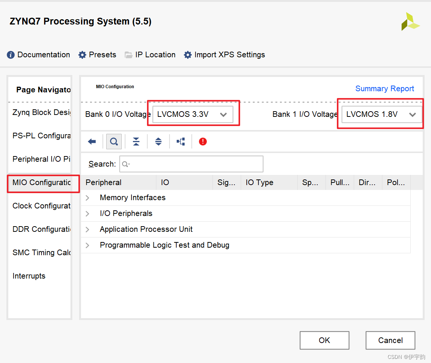Open Presets gear menu

click(97, 55)
